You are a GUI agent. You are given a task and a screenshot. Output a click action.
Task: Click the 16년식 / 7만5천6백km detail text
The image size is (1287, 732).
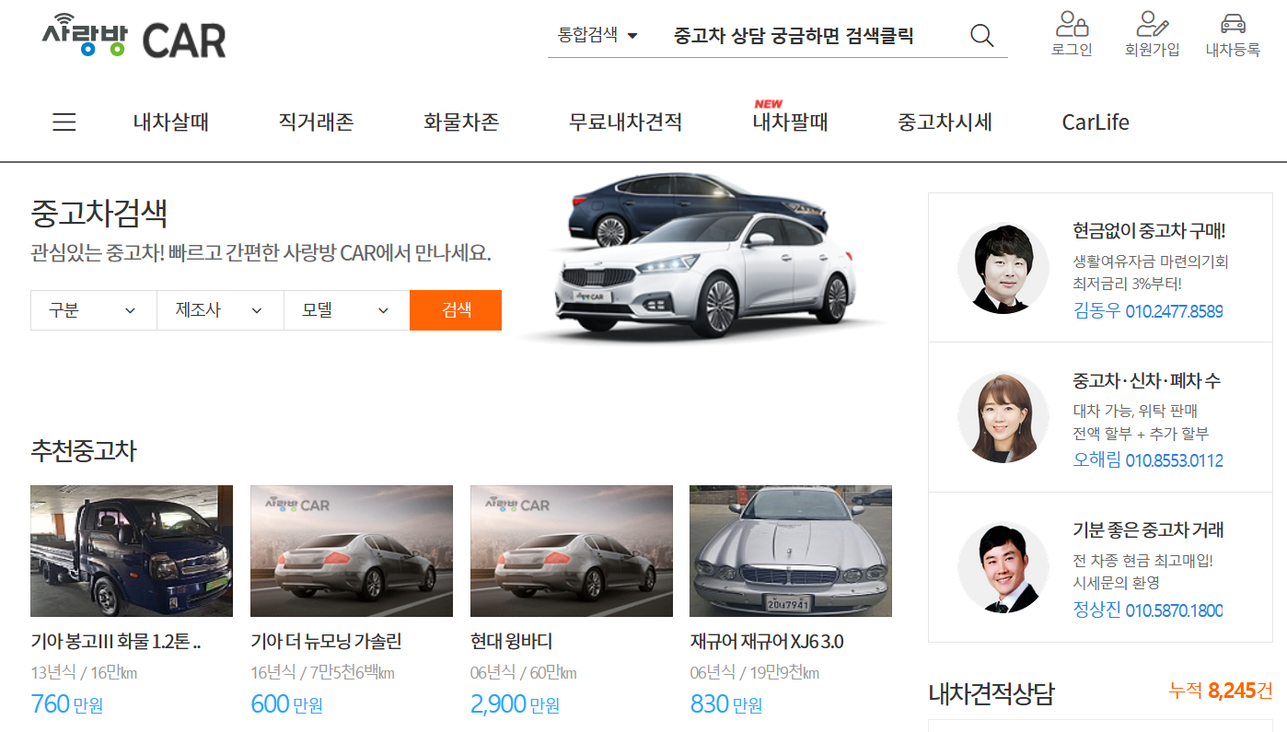click(x=322, y=673)
